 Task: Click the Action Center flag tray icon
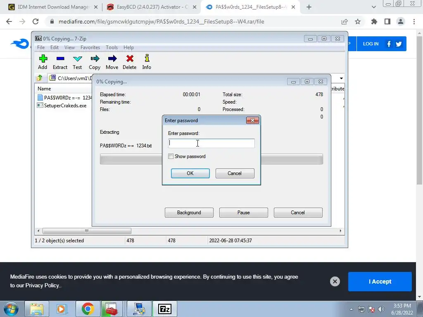[x=371, y=309]
